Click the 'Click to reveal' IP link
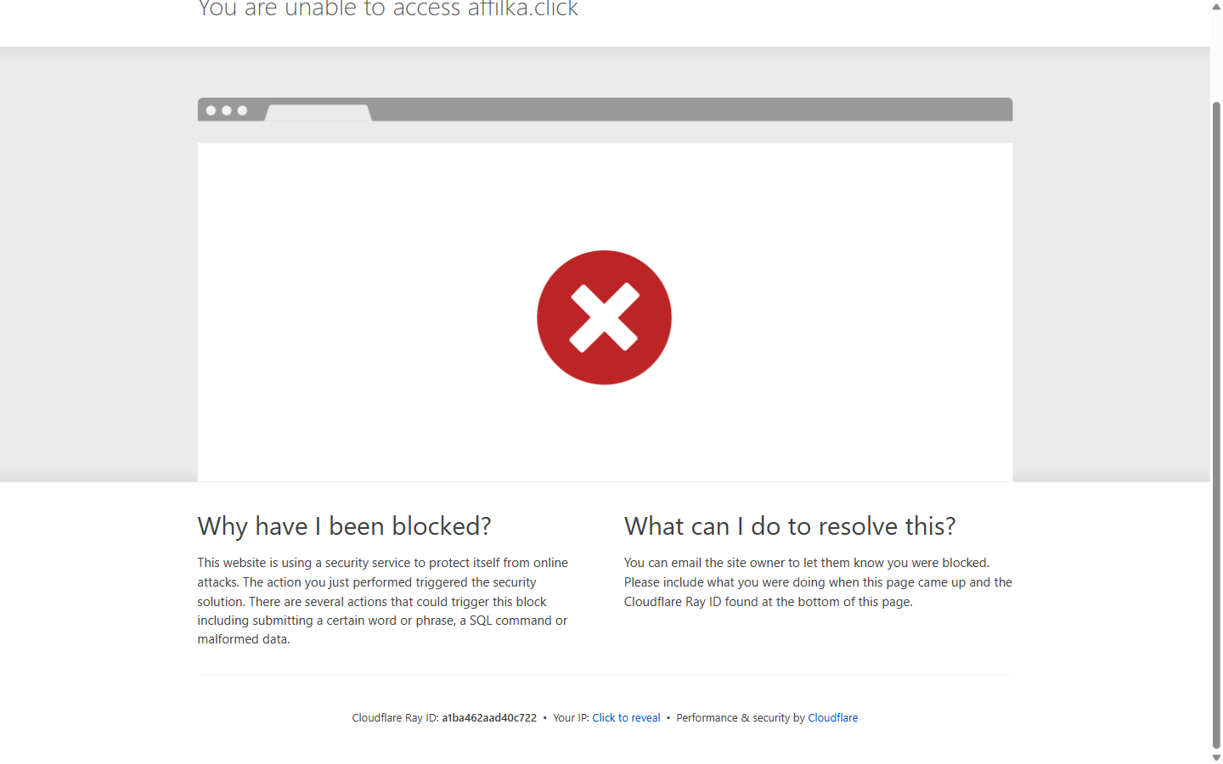 click(626, 718)
